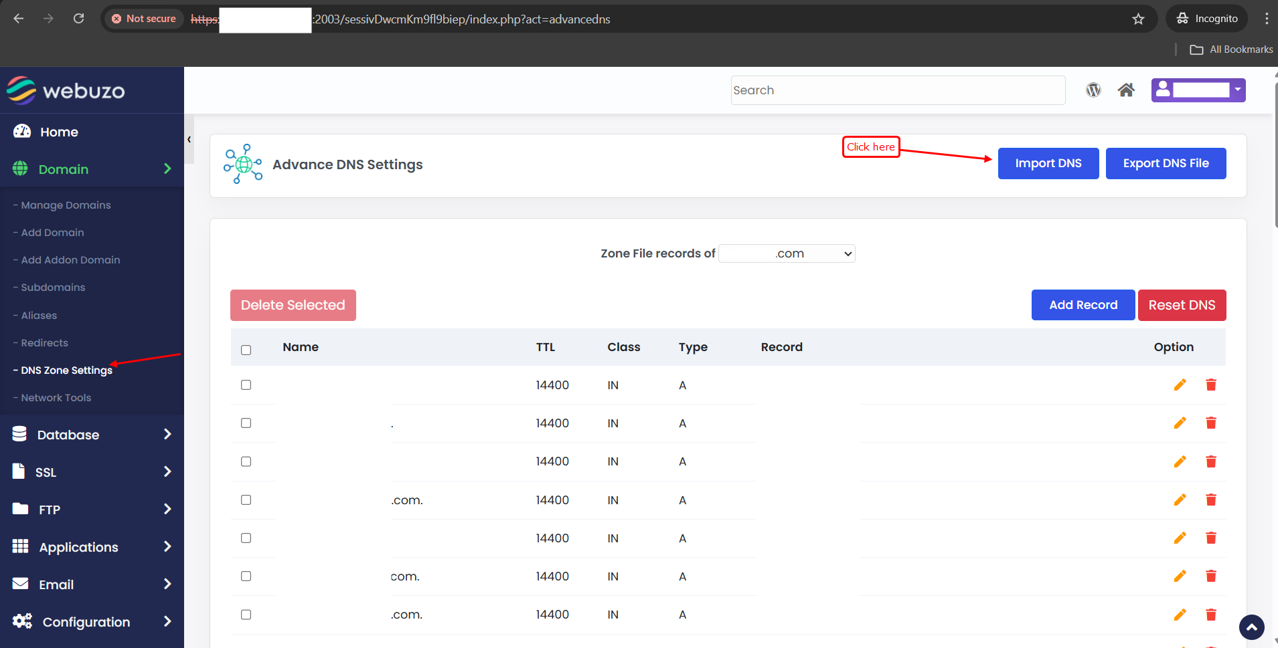Go to Add Domain in the sidebar

[52, 233]
